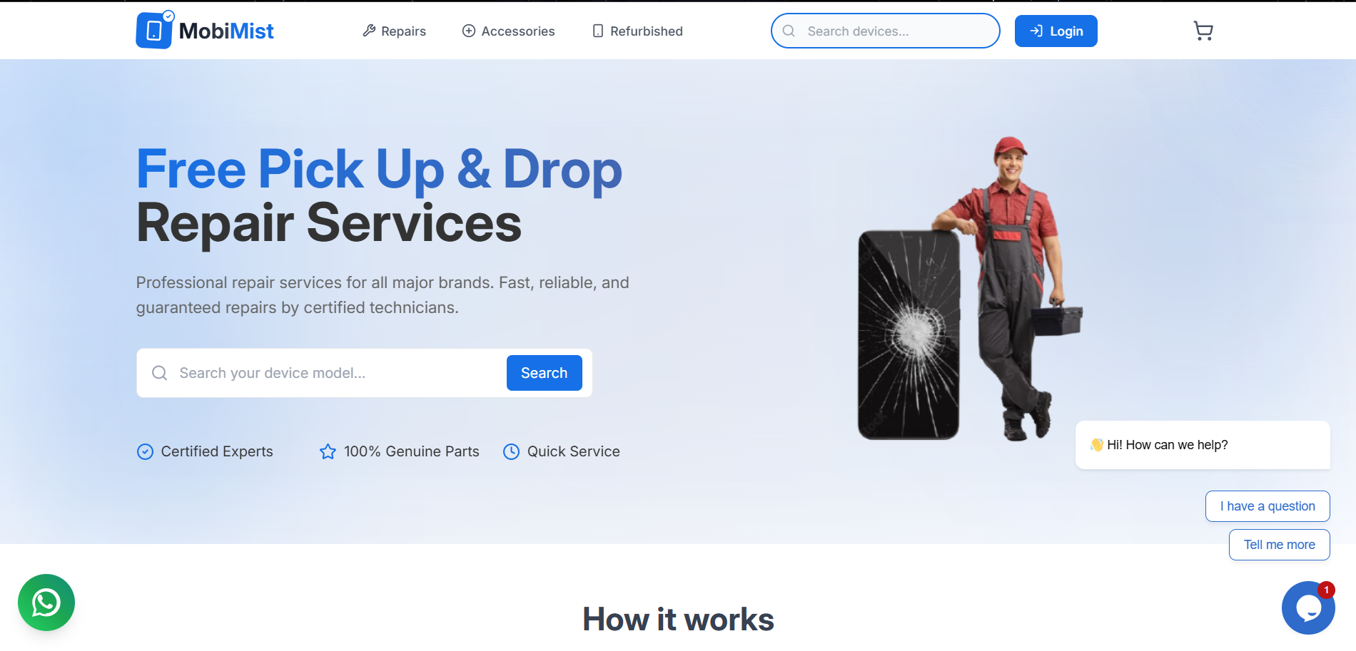Choose the "I have a question" reply
The height and width of the screenshot is (651, 1356).
1268,506
